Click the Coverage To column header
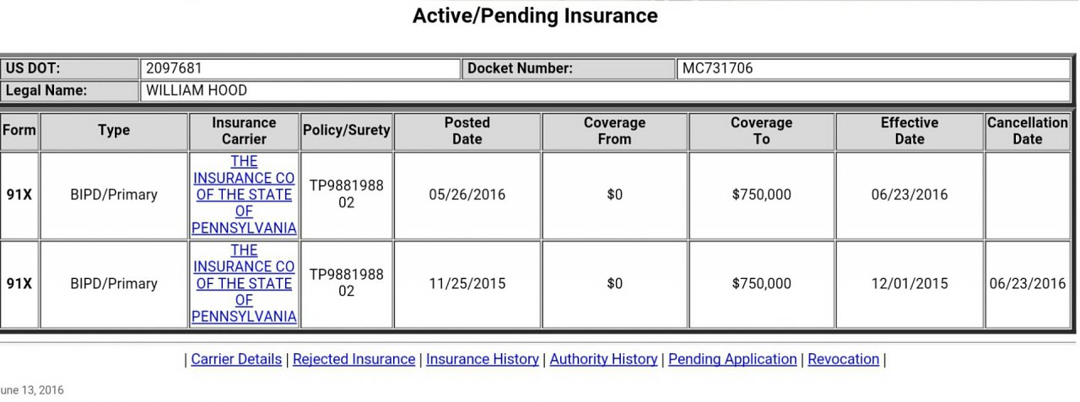 click(761, 131)
